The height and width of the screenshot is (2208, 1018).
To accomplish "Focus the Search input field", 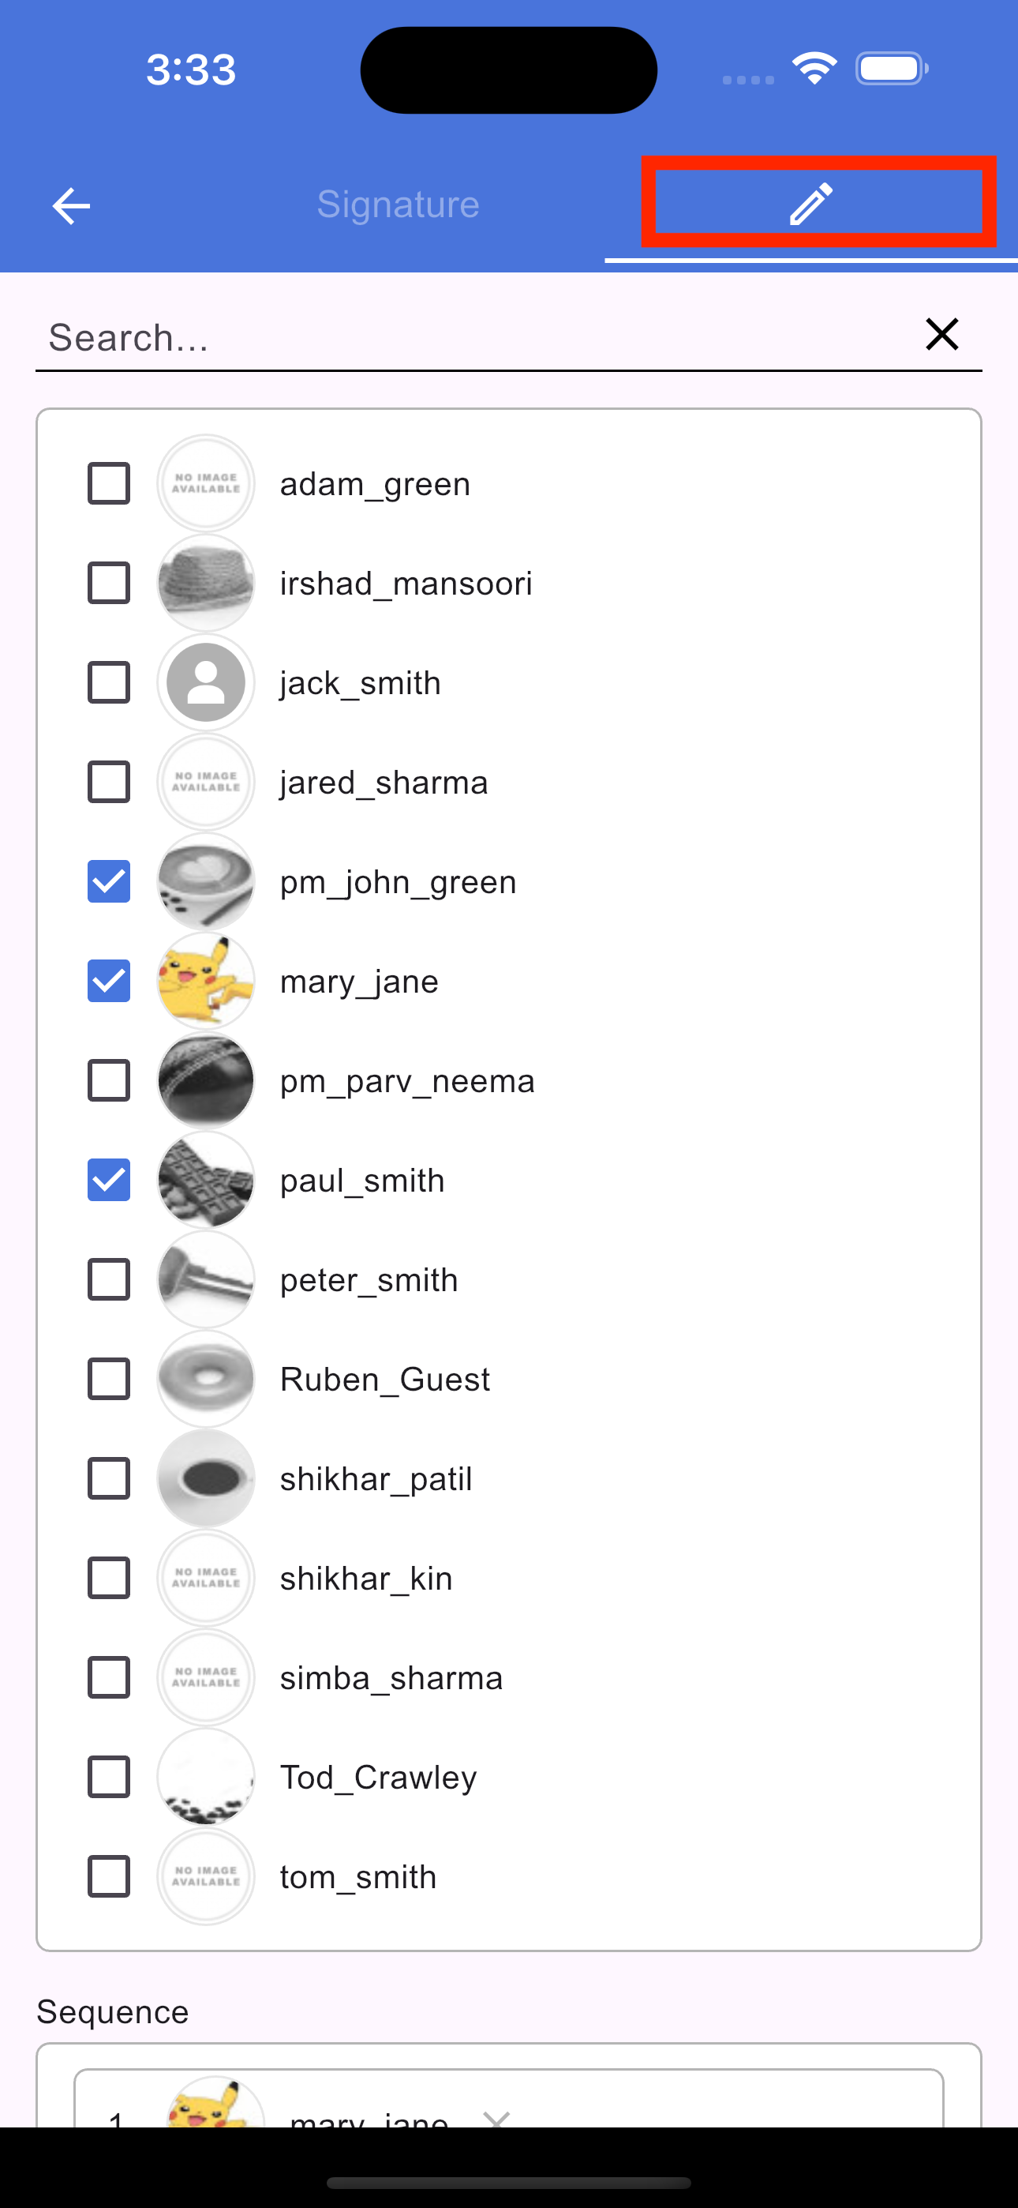I will (x=471, y=338).
